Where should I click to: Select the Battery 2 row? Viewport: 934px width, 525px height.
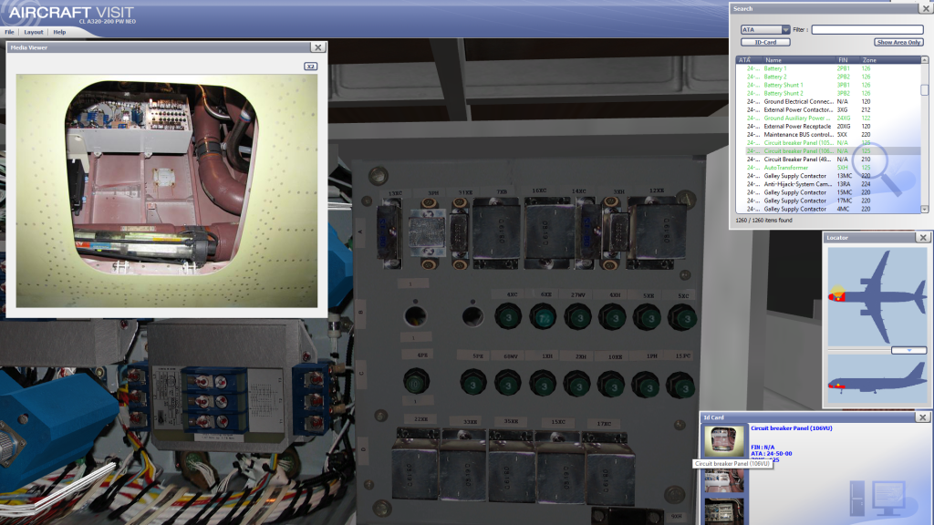[828, 77]
